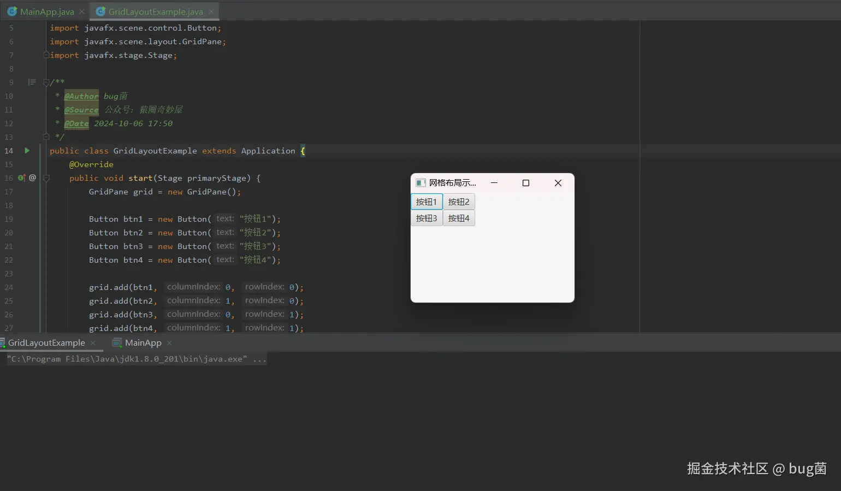Collapse the start method fold marker at line 16
Viewport: 841px width, 491px height.
pyautogui.click(x=46, y=178)
